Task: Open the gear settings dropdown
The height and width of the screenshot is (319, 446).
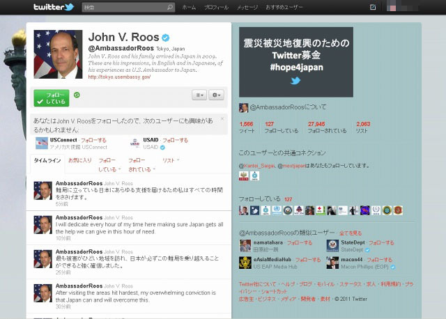Action: 217,95
